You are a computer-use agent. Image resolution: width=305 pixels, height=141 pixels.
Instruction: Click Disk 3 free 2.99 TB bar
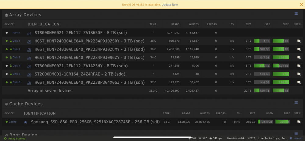[281, 57]
